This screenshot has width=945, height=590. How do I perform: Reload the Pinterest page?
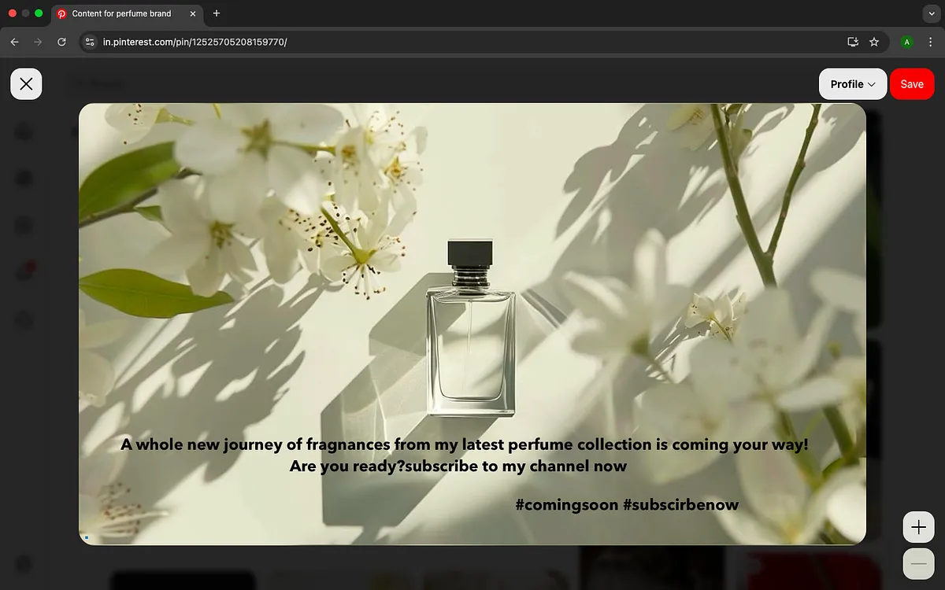(61, 42)
